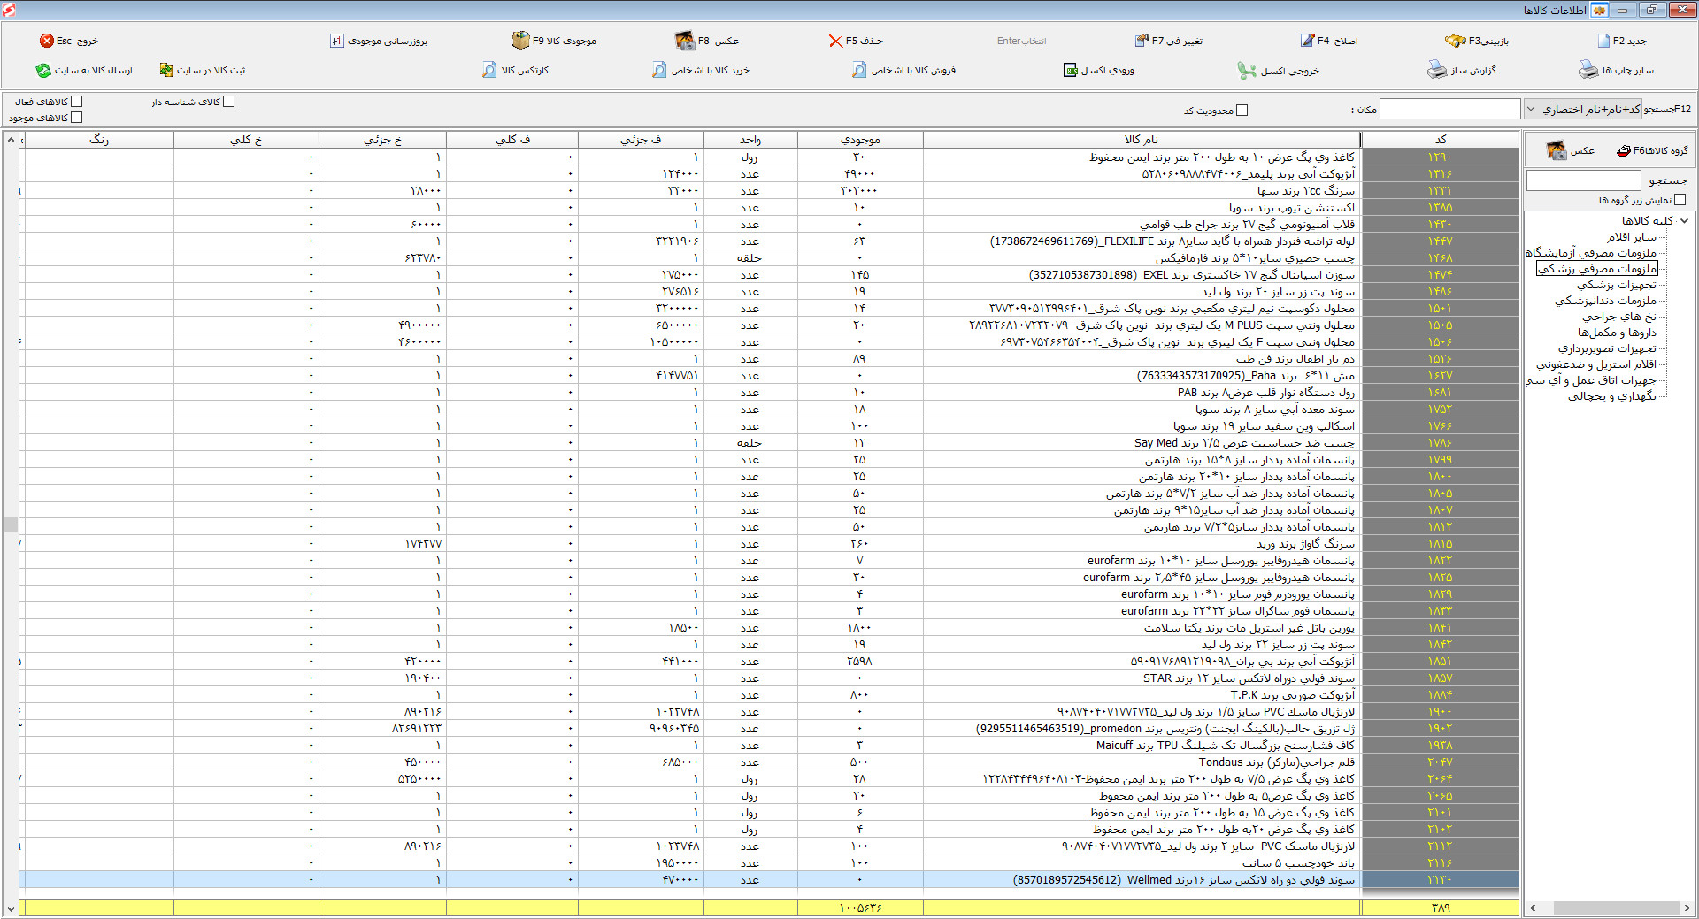Image resolution: width=1699 pixels, height=919 pixels.
Task: Open گزارش ساز report builder icon
Action: coord(1437,70)
